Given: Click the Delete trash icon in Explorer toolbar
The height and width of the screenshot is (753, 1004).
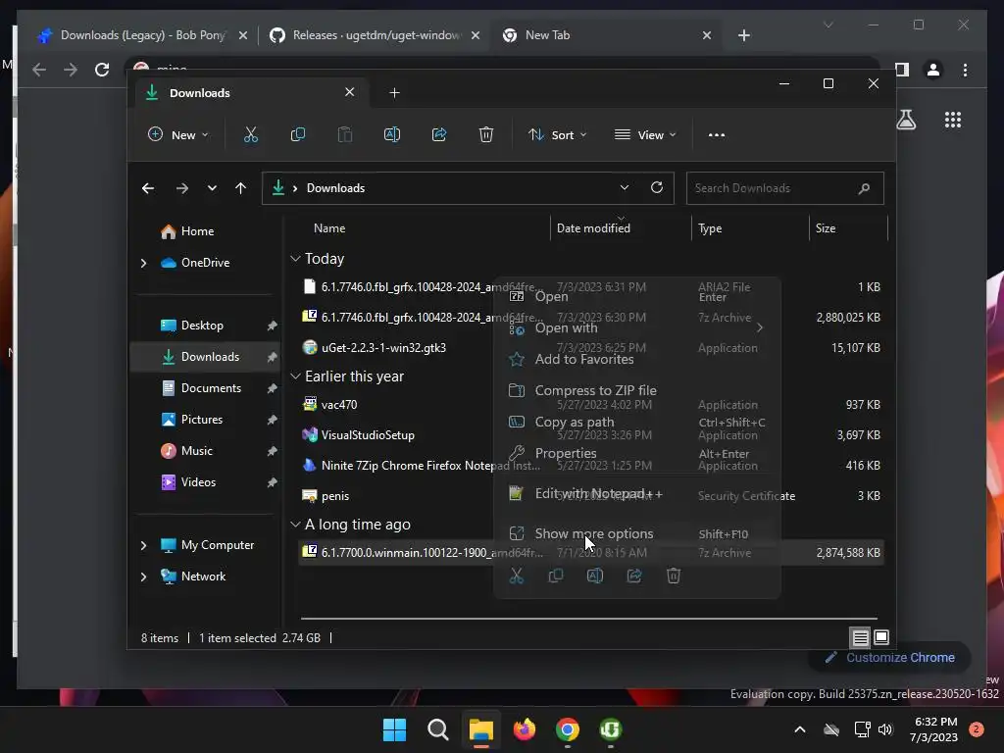Looking at the screenshot, I should point(486,134).
